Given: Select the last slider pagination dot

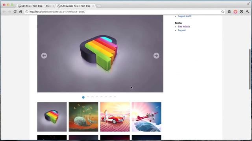Looking at the screenshot, I should click(115, 97).
